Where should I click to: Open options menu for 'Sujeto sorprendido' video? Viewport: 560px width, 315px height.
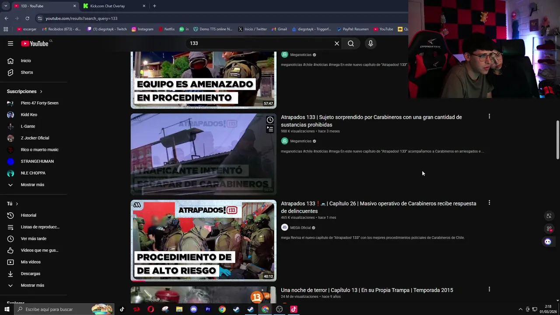click(x=489, y=116)
